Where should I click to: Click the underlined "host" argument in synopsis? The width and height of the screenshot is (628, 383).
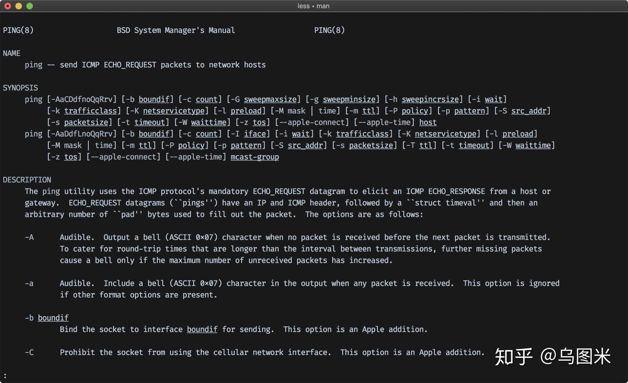tap(428, 123)
